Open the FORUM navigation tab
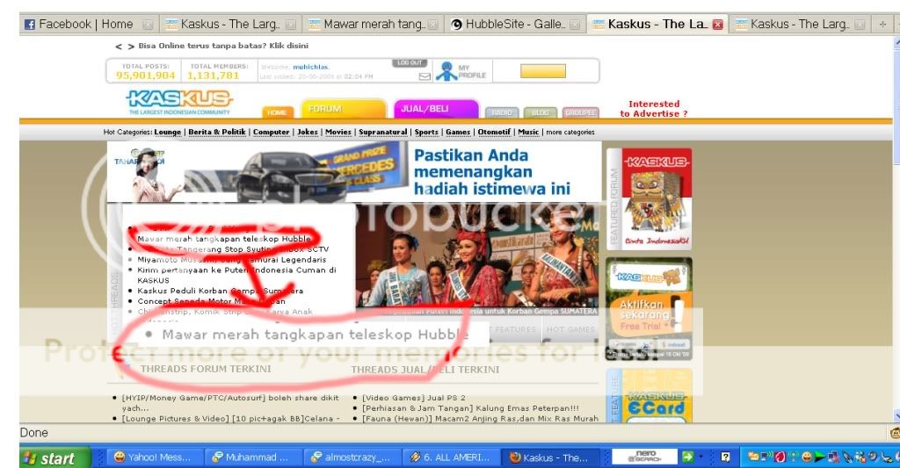 click(344, 109)
